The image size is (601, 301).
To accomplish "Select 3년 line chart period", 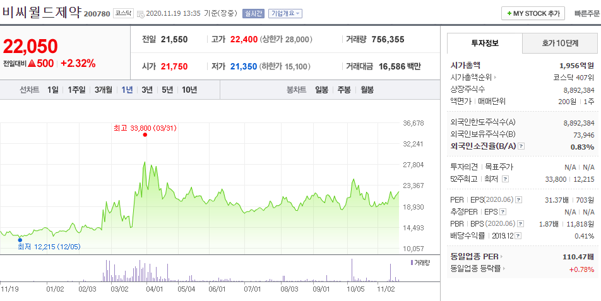I will click(x=147, y=90).
